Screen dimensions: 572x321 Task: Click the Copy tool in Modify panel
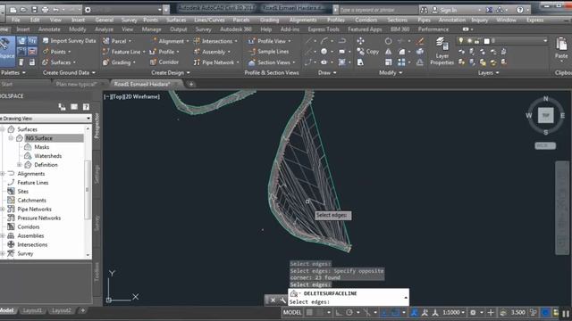point(368,52)
